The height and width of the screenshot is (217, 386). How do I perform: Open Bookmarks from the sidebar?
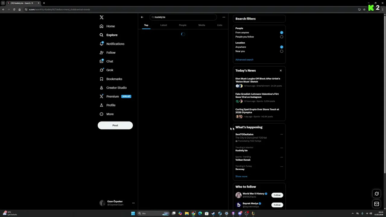click(111, 79)
